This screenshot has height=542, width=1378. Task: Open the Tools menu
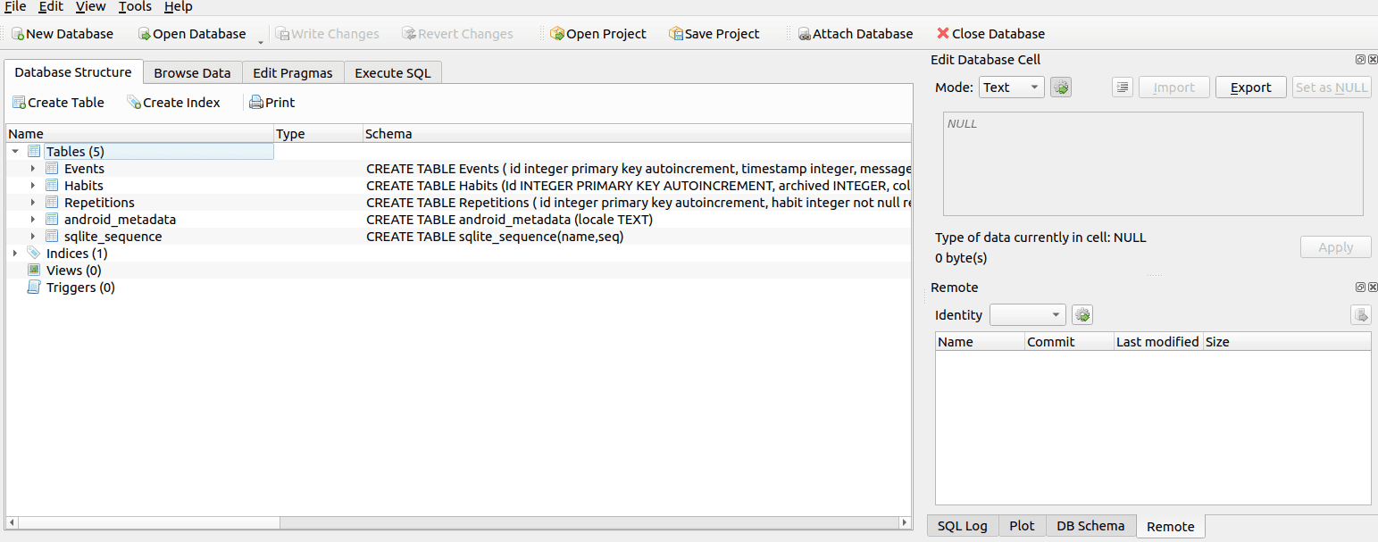pyautogui.click(x=135, y=7)
